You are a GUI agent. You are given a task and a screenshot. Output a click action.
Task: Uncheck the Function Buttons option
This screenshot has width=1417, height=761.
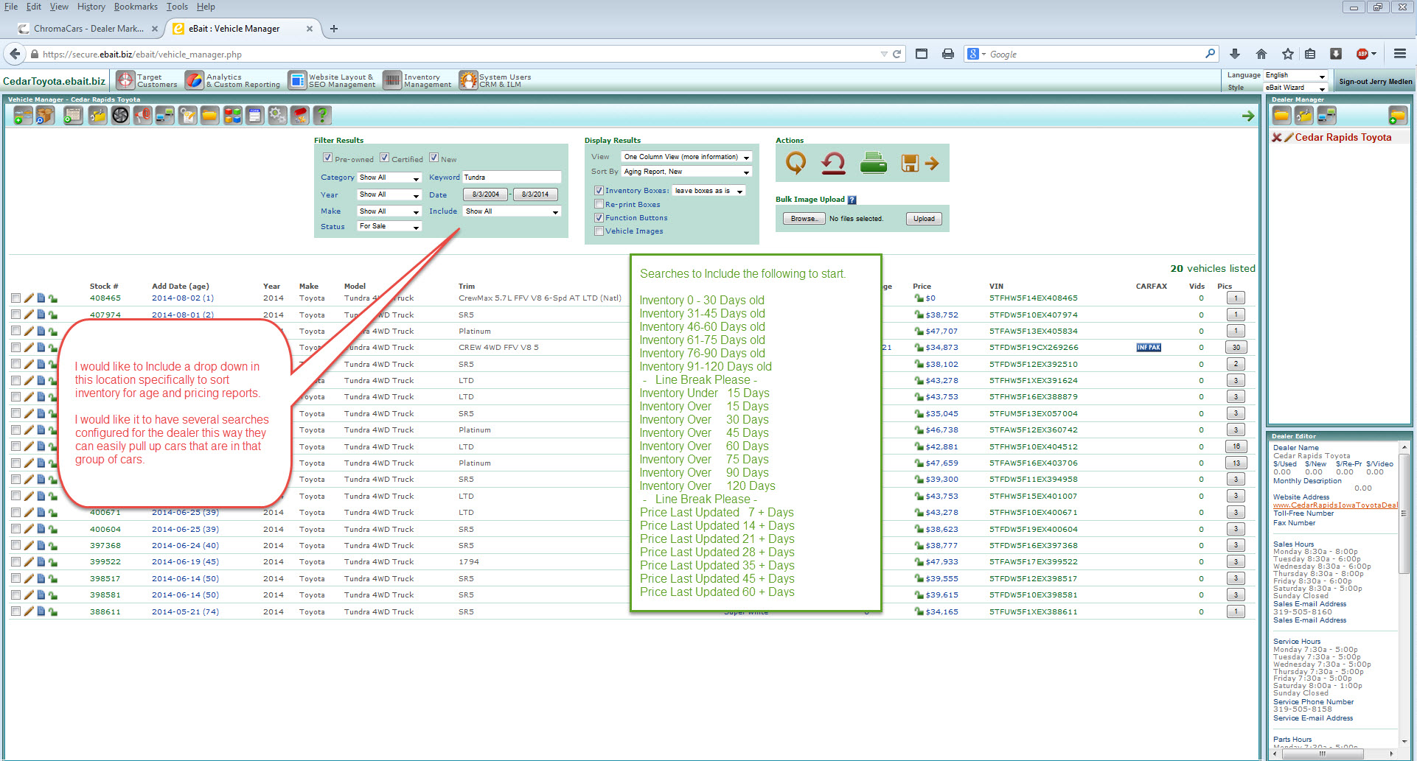599,217
